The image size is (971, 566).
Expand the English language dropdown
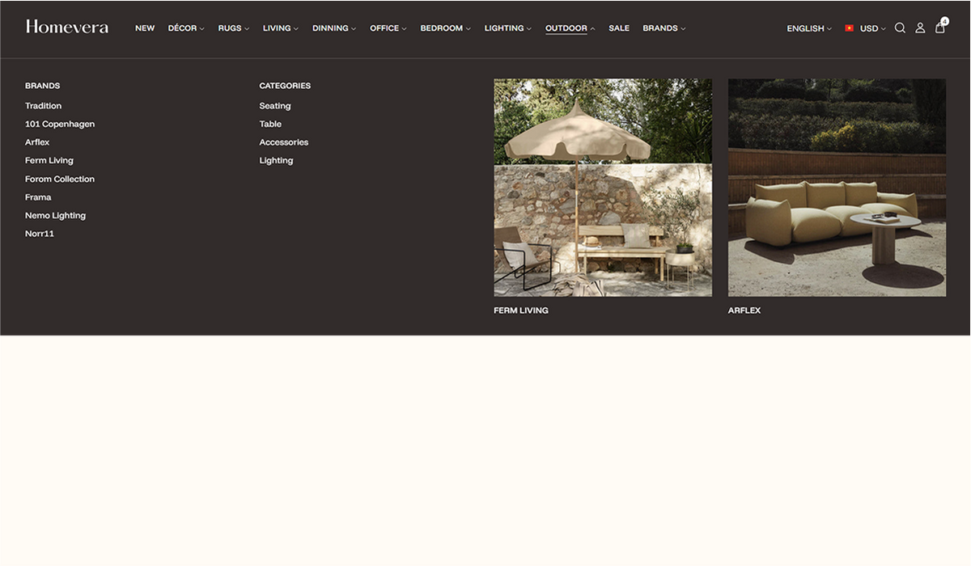coord(809,28)
